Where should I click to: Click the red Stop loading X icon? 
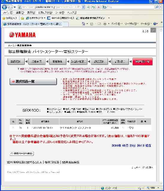[x=98, y=7]
